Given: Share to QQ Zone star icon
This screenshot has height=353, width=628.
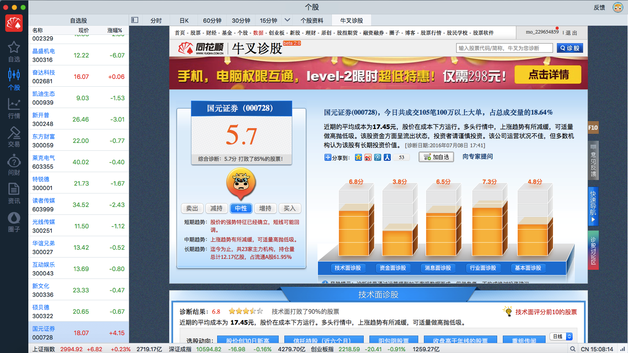Looking at the screenshot, I should (358, 157).
